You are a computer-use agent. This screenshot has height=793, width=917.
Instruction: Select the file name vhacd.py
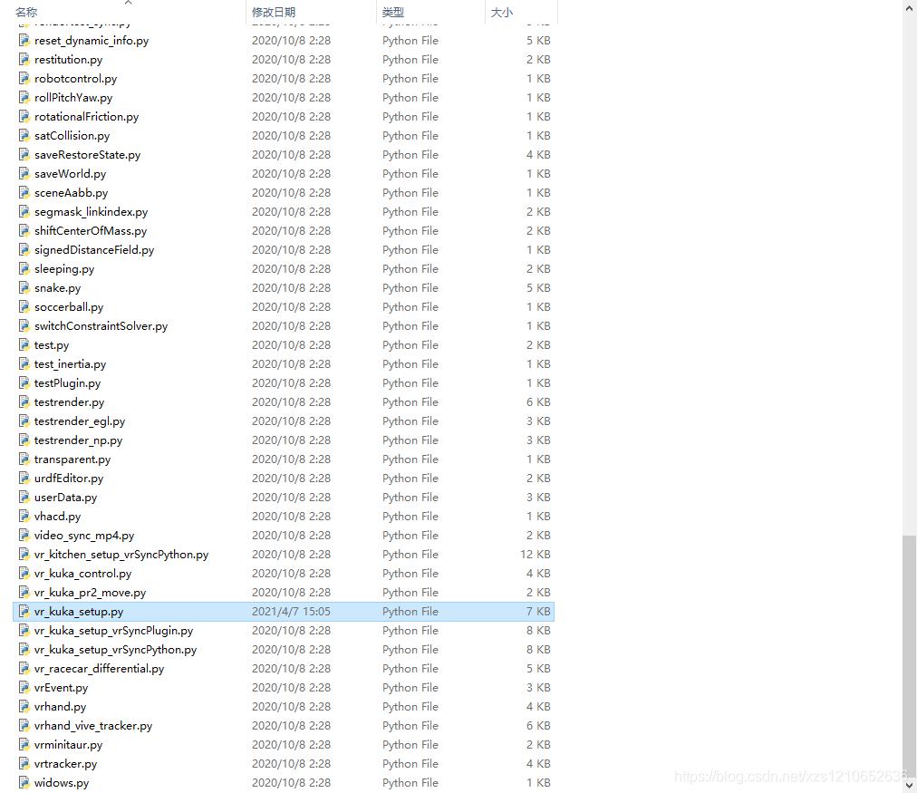tap(57, 516)
